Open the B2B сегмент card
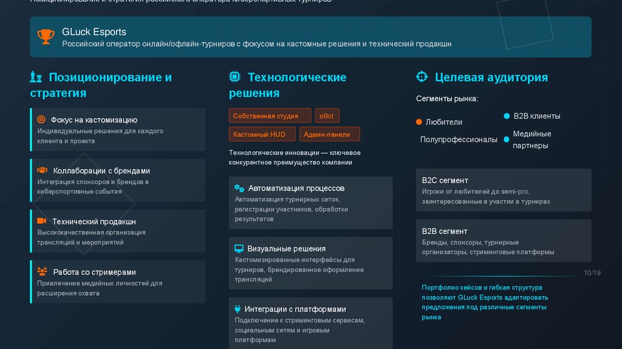The image size is (622, 349). (x=504, y=241)
